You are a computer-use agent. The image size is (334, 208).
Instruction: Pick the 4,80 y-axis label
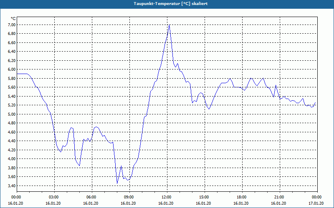[x=13, y=123]
